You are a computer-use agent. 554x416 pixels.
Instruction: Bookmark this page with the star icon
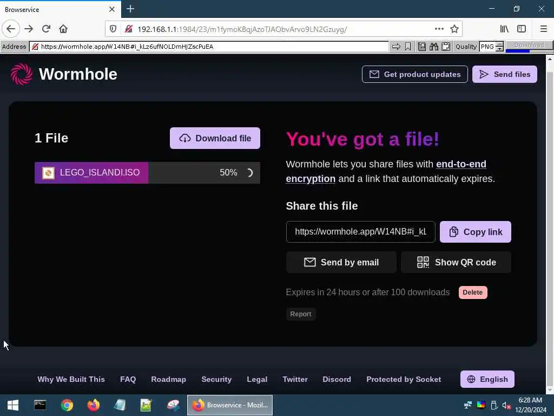coord(454,29)
